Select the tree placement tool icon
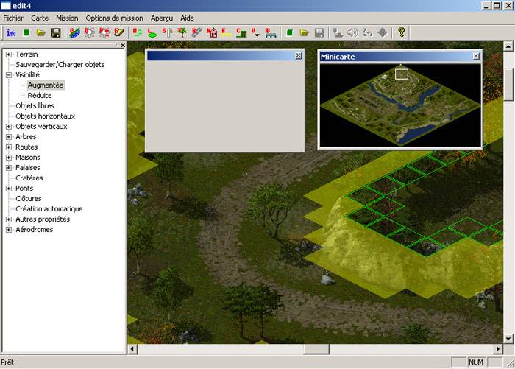 tap(182, 32)
